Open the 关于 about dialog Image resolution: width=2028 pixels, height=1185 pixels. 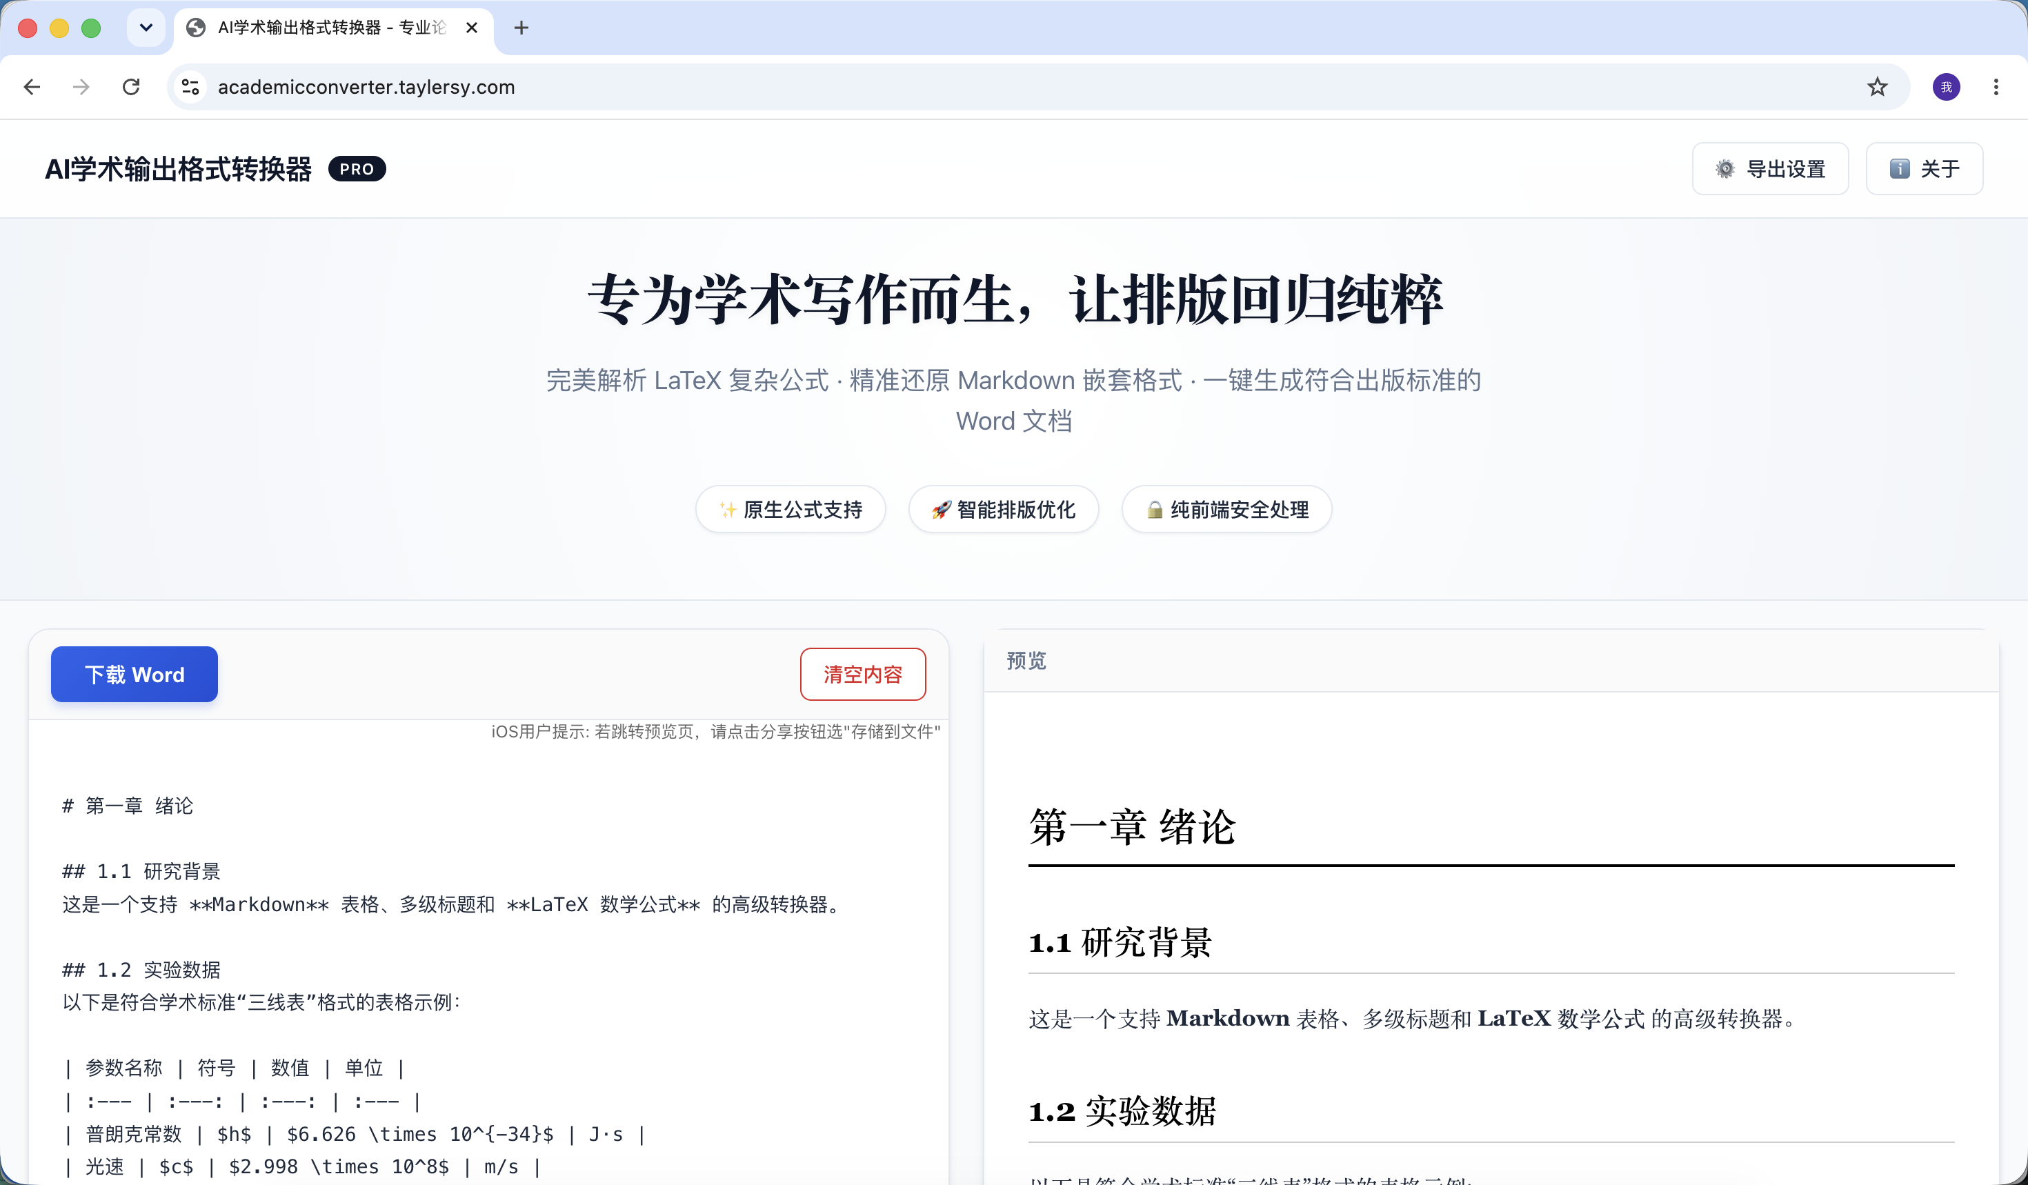[1925, 169]
